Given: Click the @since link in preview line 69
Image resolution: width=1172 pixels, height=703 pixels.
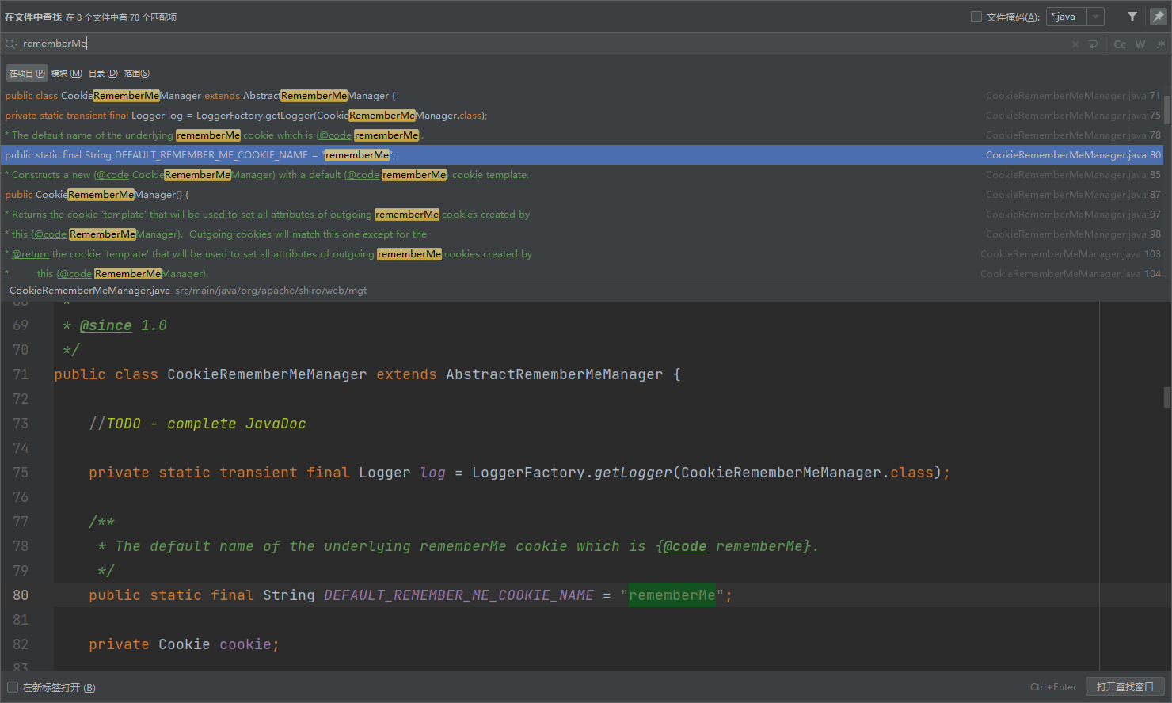Looking at the screenshot, I should click(x=105, y=325).
